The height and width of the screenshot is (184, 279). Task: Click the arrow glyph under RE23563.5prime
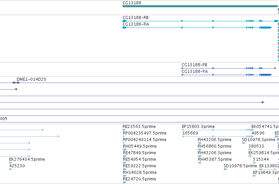click(124, 130)
